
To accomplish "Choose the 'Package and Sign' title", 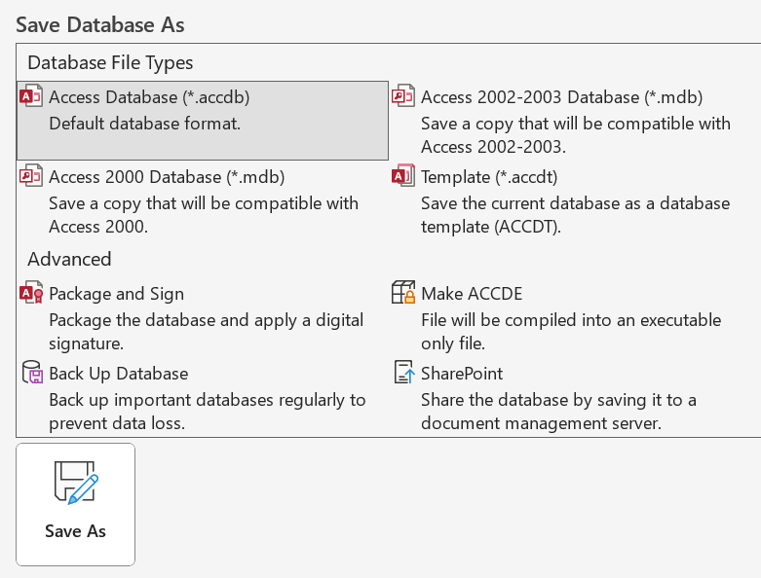I will 117,294.
